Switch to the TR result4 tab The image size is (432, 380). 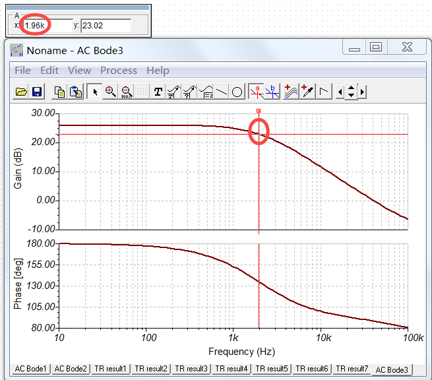point(231,369)
